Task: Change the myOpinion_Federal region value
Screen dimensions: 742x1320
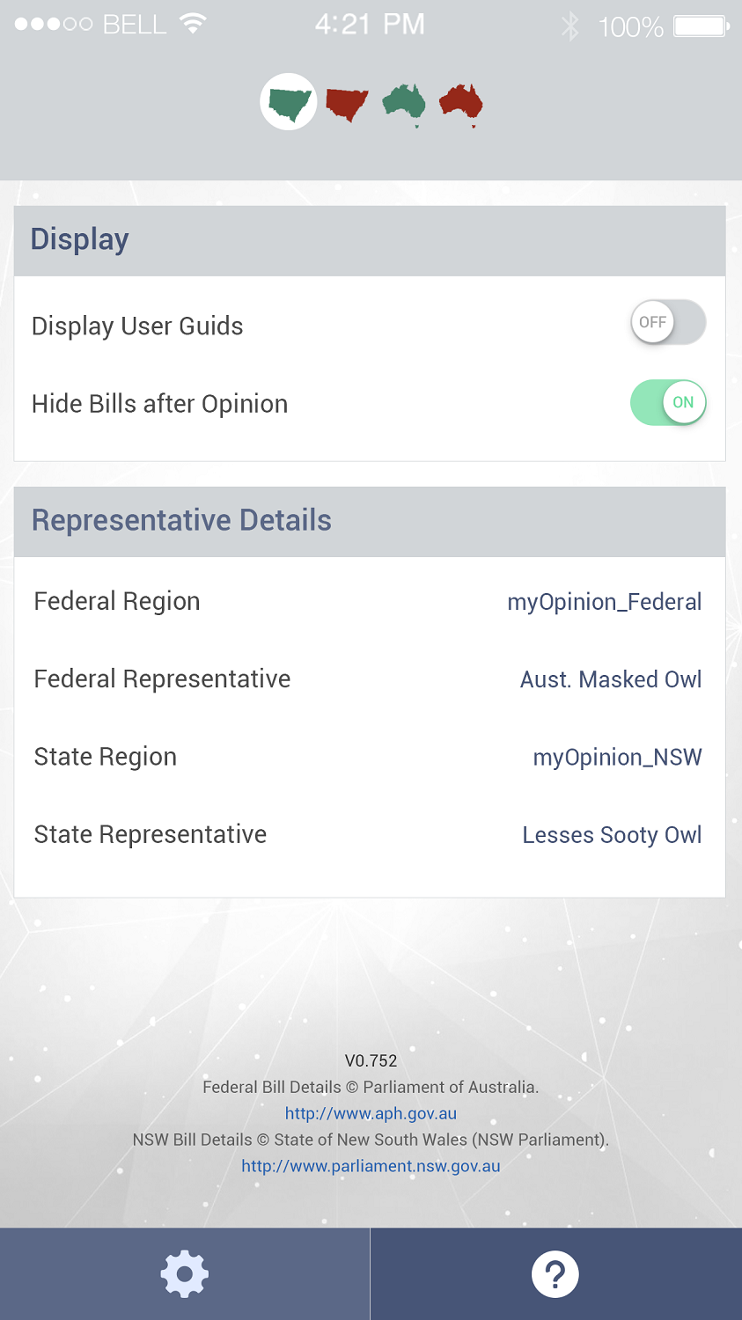Action: coord(604,602)
